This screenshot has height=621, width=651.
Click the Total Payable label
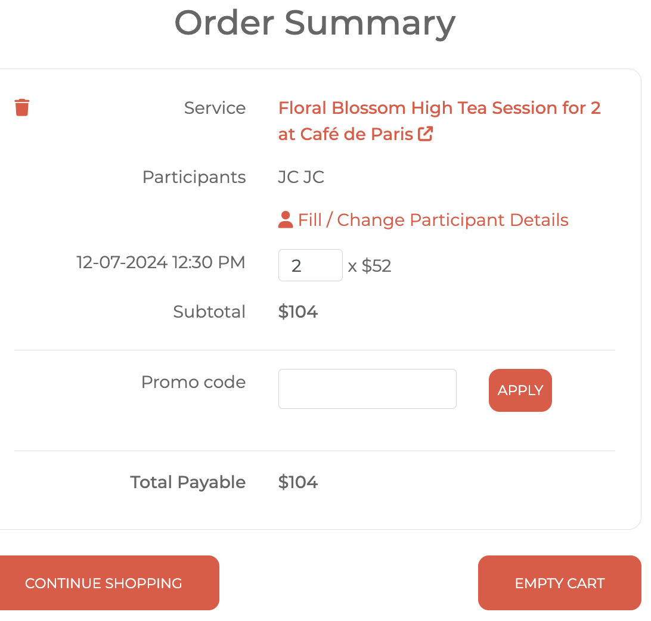(x=188, y=482)
